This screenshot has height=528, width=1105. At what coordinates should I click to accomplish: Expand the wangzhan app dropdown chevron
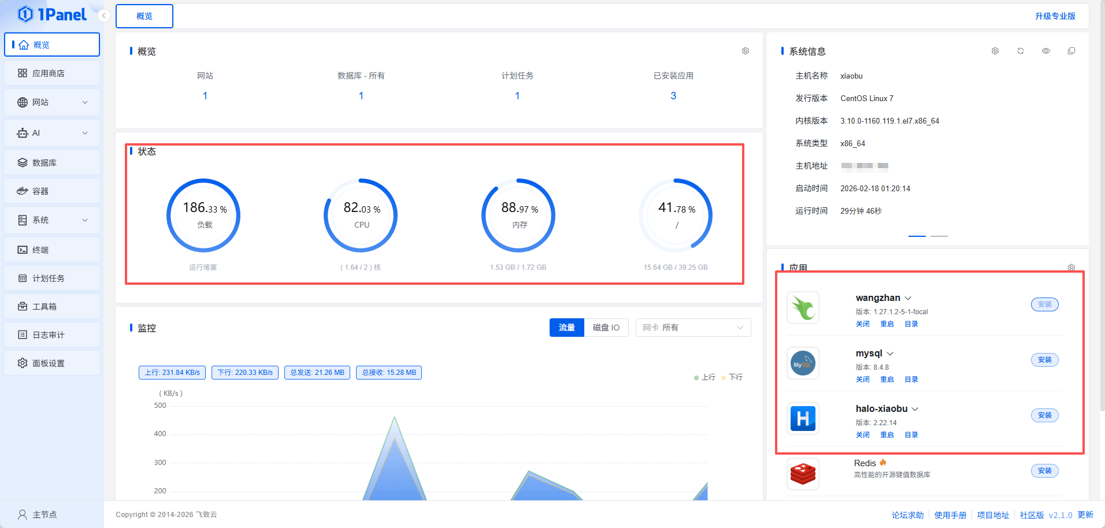pyautogui.click(x=908, y=298)
